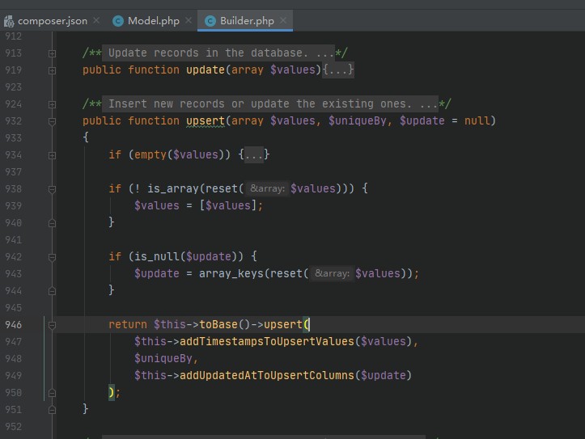Collapse the return statement at line 946
The image size is (585, 439).
coord(53,325)
